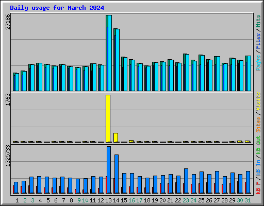Click the day 22 x-axis label
This screenshot has height=206, width=264.
[178, 200]
